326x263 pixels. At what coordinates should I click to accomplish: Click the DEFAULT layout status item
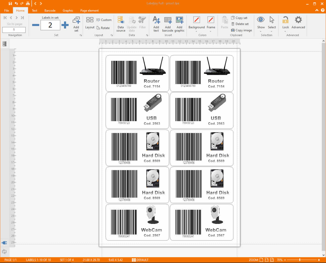coord(140,260)
